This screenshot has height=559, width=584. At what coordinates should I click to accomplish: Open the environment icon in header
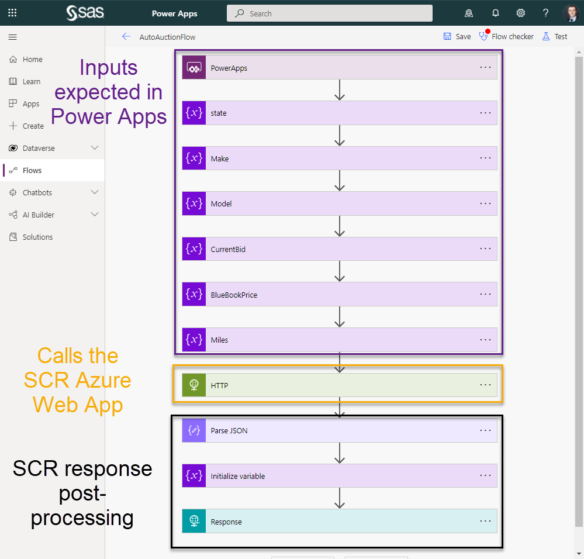(x=469, y=13)
